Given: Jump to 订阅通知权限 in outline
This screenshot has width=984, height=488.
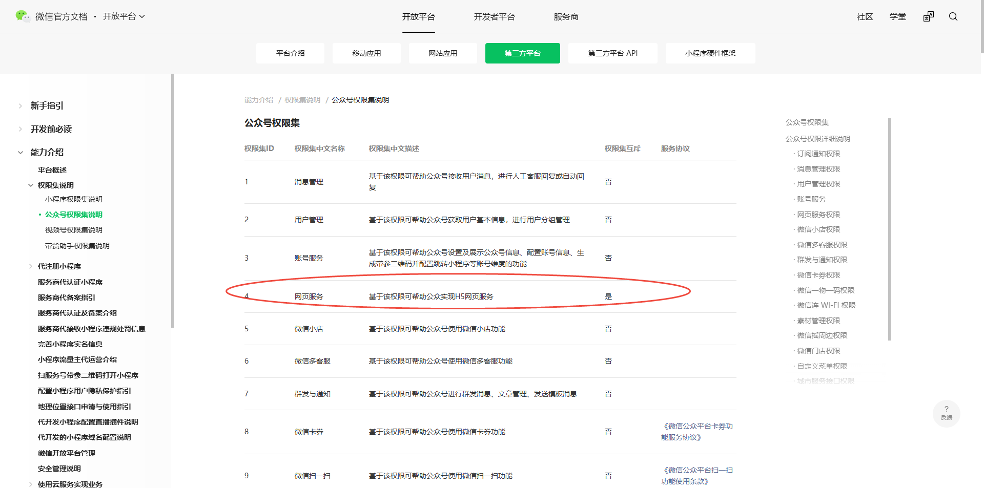Looking at the screenshot, I should [818, 154].
